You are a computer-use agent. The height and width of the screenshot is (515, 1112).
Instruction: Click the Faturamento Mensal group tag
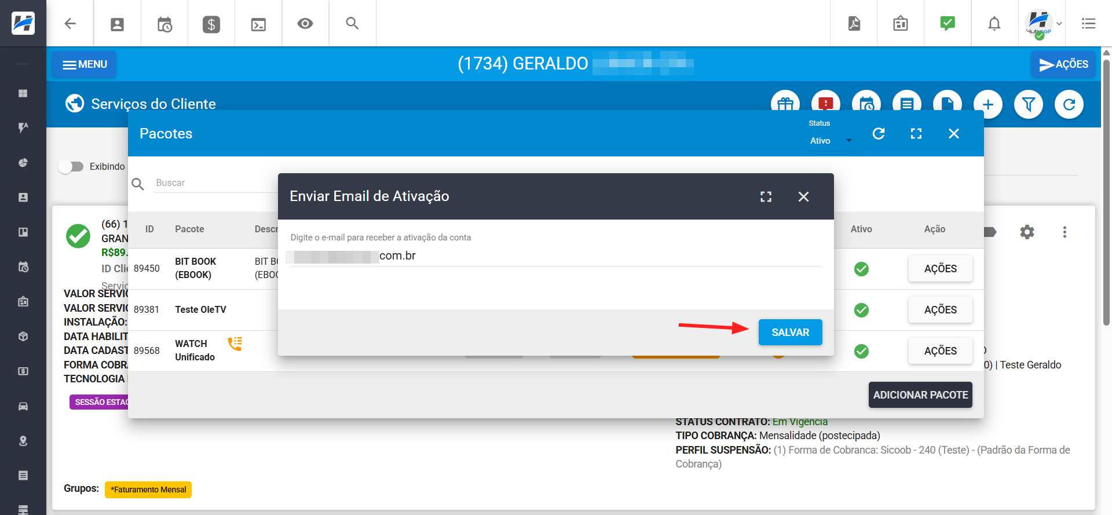[x=148, y=490]
